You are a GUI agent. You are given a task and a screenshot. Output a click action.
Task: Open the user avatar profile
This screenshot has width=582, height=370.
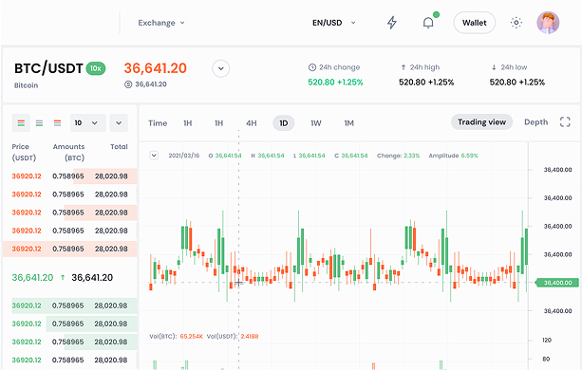click(548, 22)
